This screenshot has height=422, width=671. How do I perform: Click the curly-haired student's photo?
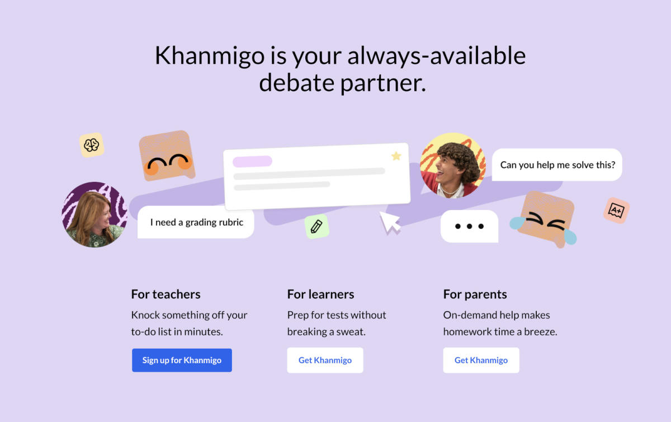453,165
